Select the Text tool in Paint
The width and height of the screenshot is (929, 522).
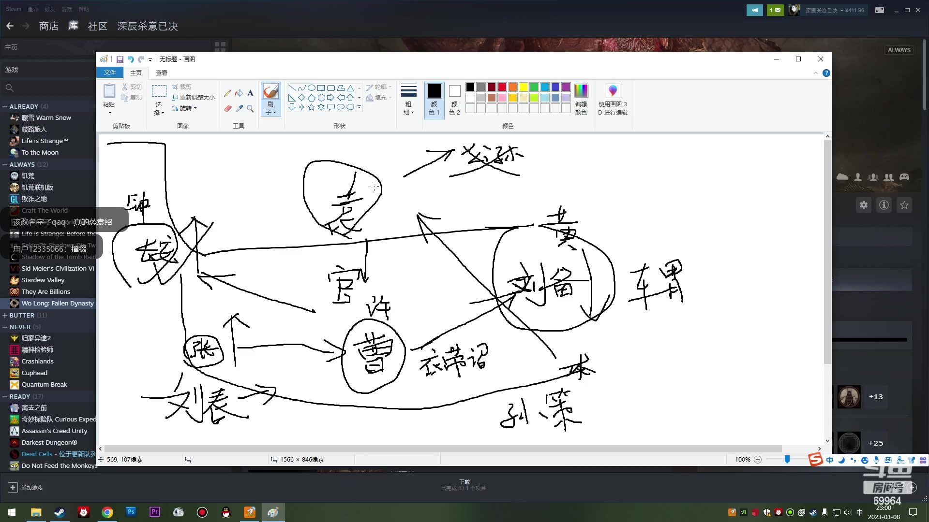click(250, 93)
